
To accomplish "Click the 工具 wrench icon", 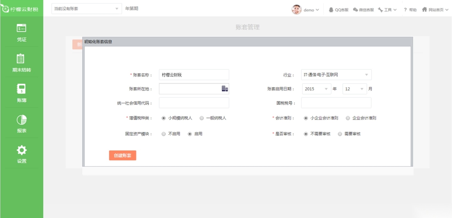I will coord(380,10).
